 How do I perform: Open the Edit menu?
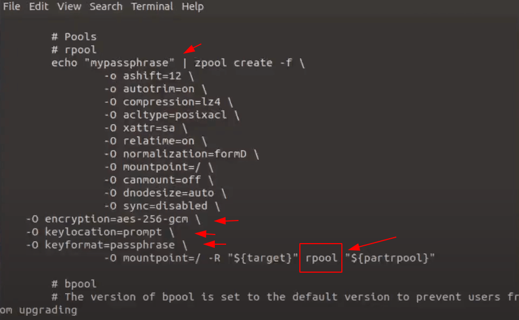pyautogui.click(x=39, y=6)
